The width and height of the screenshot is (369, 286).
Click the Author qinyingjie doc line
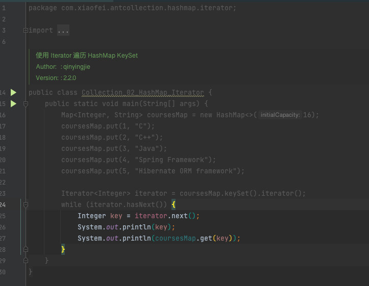[x=63, y=67]
